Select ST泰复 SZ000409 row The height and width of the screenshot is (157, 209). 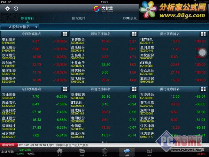point(173,64)
